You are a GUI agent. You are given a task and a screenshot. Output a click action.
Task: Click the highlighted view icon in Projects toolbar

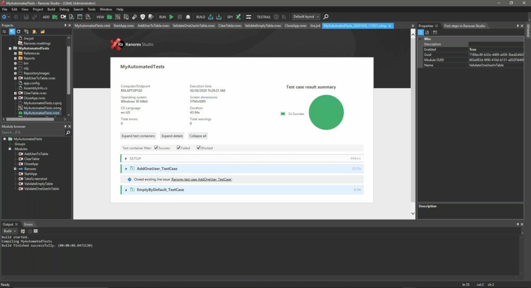(12, 32)
